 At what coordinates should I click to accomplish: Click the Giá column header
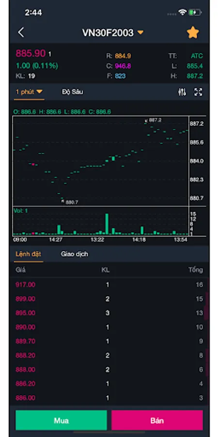pyautogui.click(x=21, y=270)
